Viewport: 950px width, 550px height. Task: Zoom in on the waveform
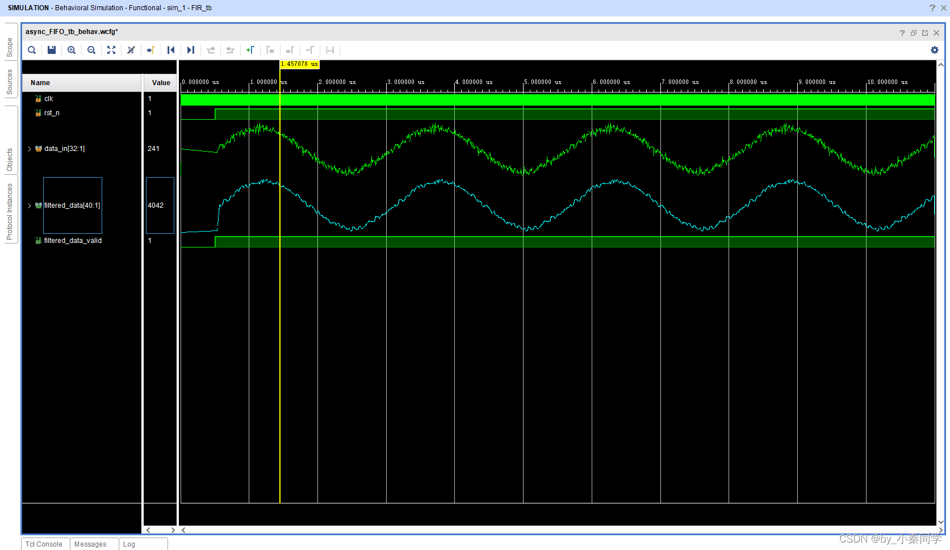click(72, 50)
